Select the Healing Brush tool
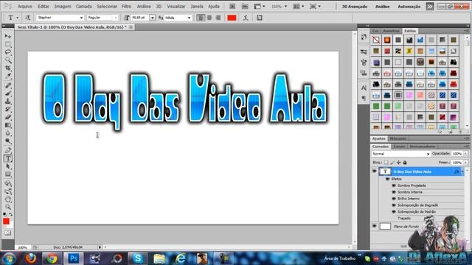 click(x=8, y=85)
